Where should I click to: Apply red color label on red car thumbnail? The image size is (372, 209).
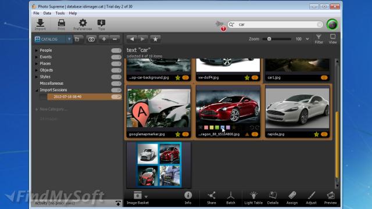[206, 128]
